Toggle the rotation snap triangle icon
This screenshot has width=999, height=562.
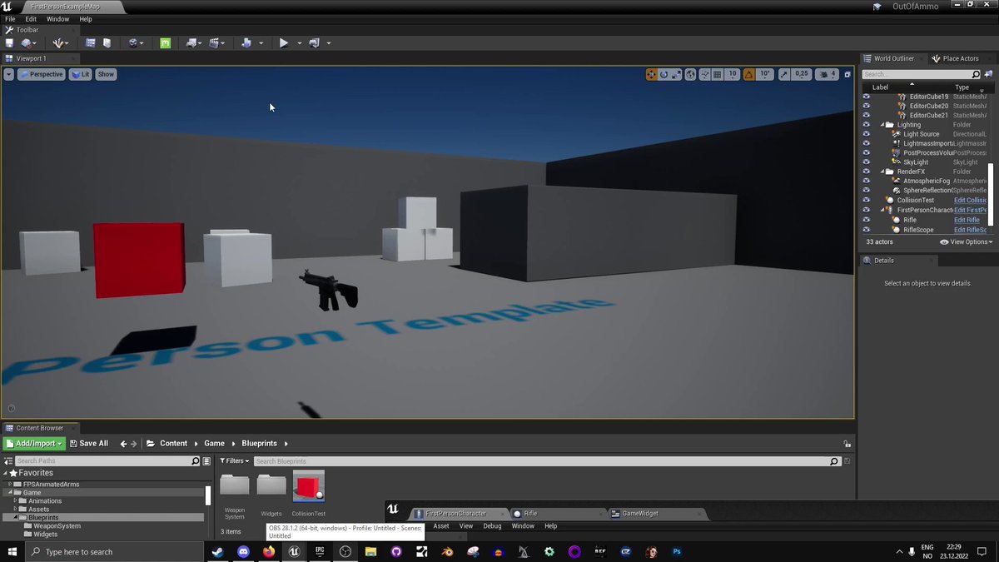click(749, 74)
